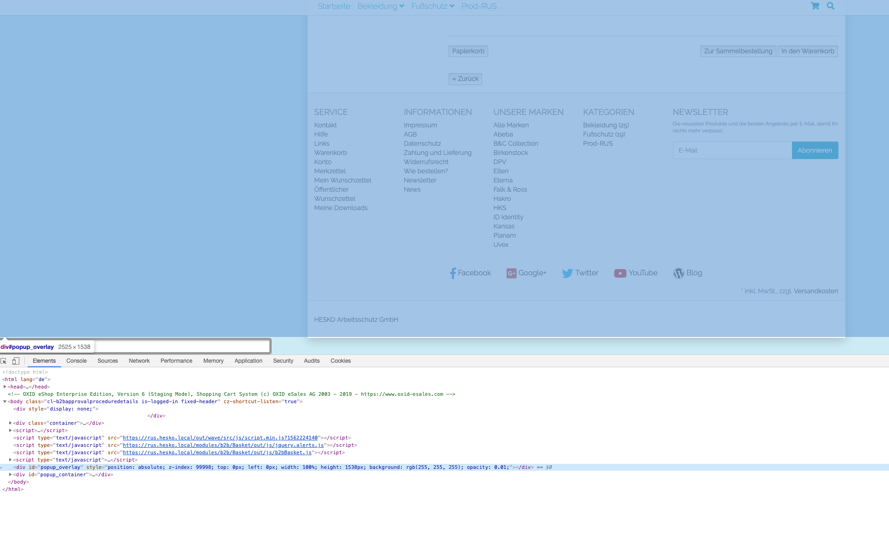Switch to the Console tab
The image size is (889, 559).
(x=76, y=361)
